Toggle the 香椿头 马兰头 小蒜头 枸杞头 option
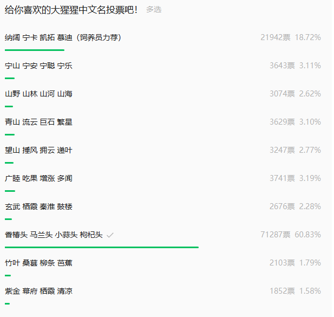Screen dimensions: 334x317 pos(54,235)
